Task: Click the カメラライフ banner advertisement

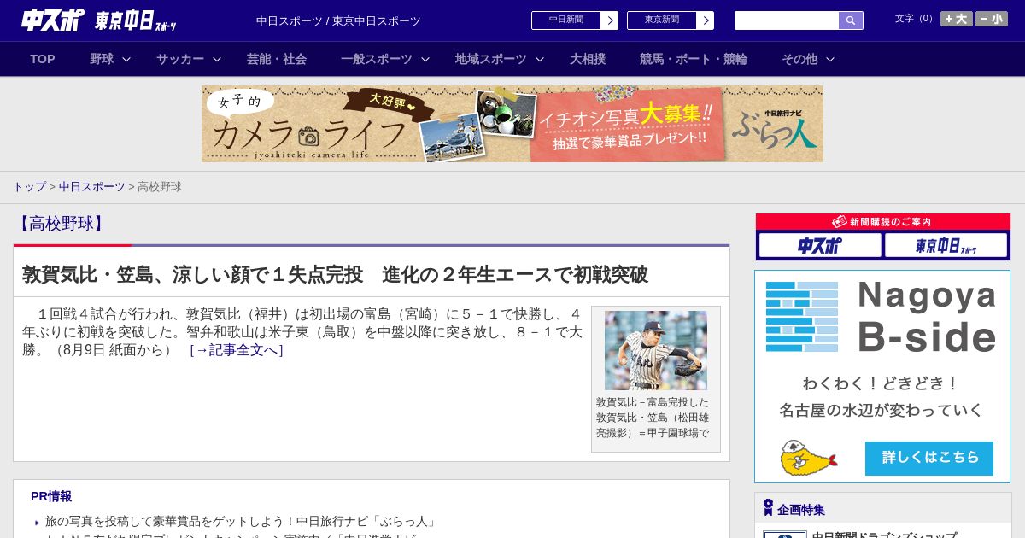Action: (x=512, y=124)
